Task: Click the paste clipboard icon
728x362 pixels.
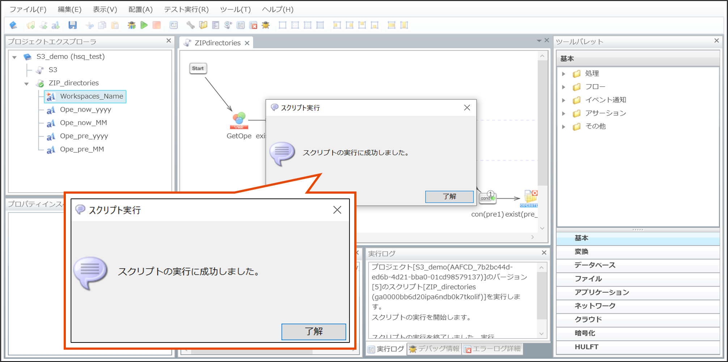Action: 115,25
